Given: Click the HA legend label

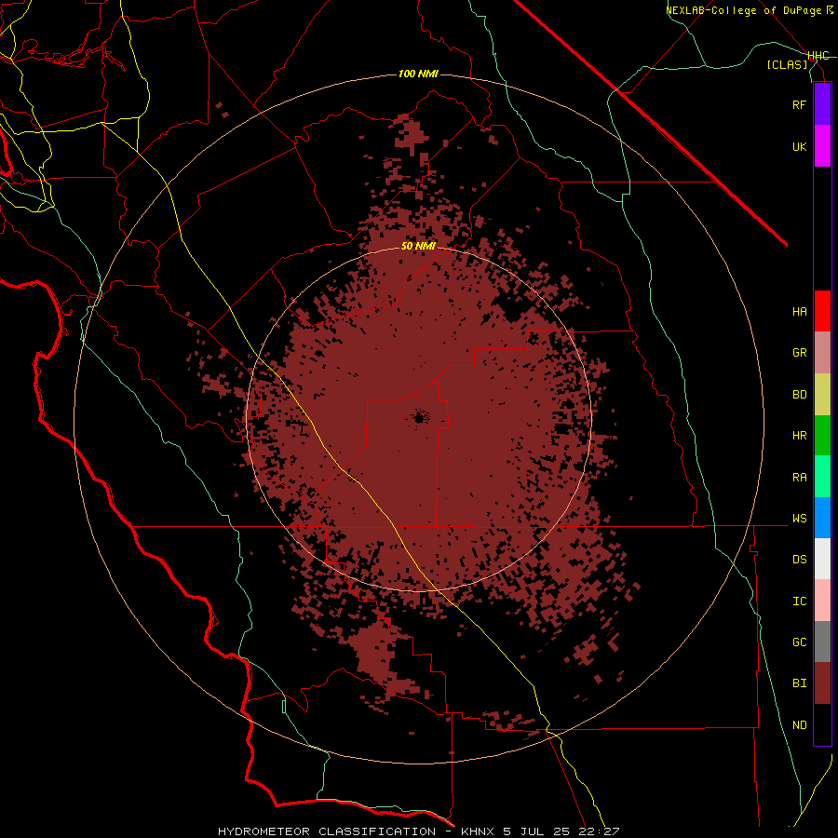Looking at the screenshot, I should (800, 312).
